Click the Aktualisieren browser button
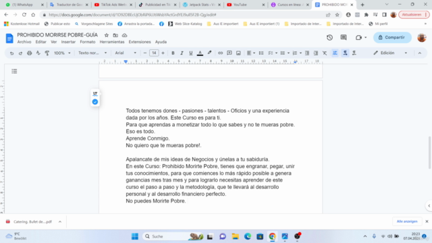Viewport: 432px width, 243px height. point(414,15)
